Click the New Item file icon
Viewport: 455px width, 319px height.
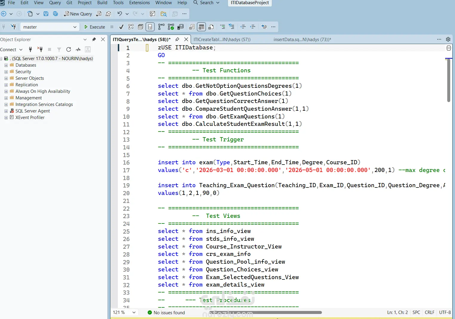[30, 14]
